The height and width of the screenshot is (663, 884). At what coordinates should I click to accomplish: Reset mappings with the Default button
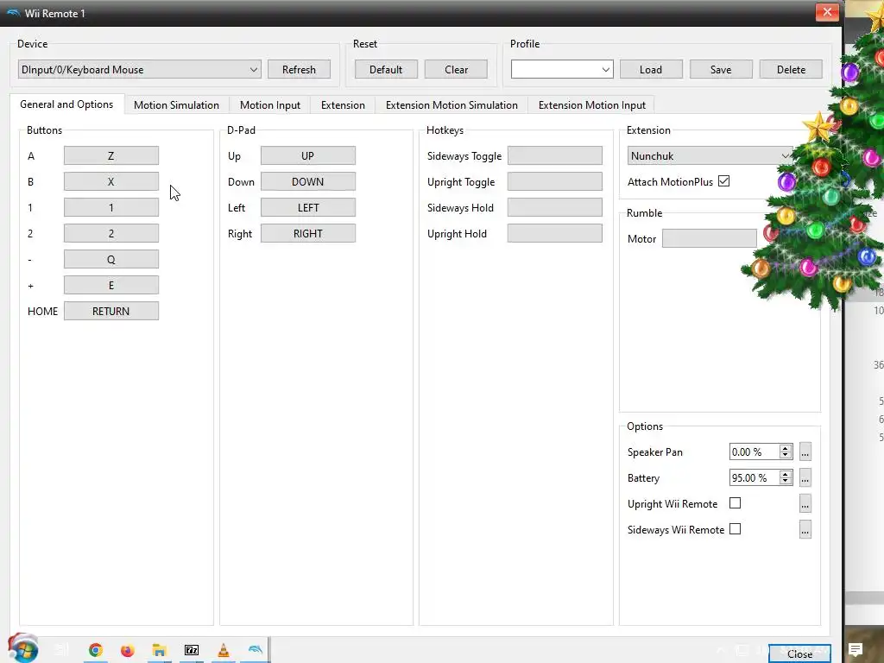pos(386,69)
